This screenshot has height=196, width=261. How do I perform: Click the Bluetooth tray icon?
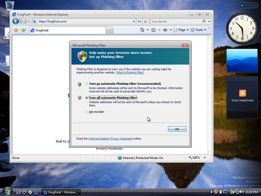(x=211, y=192)
